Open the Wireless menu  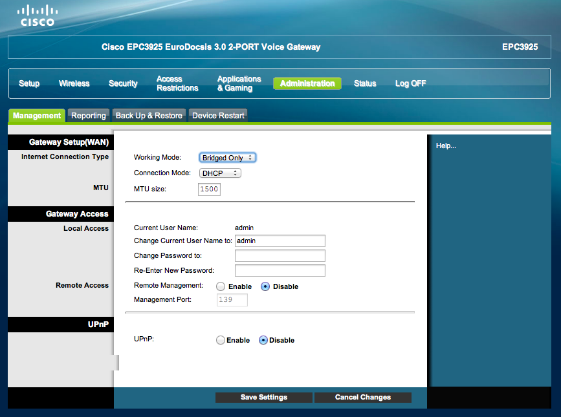point(74,83)
